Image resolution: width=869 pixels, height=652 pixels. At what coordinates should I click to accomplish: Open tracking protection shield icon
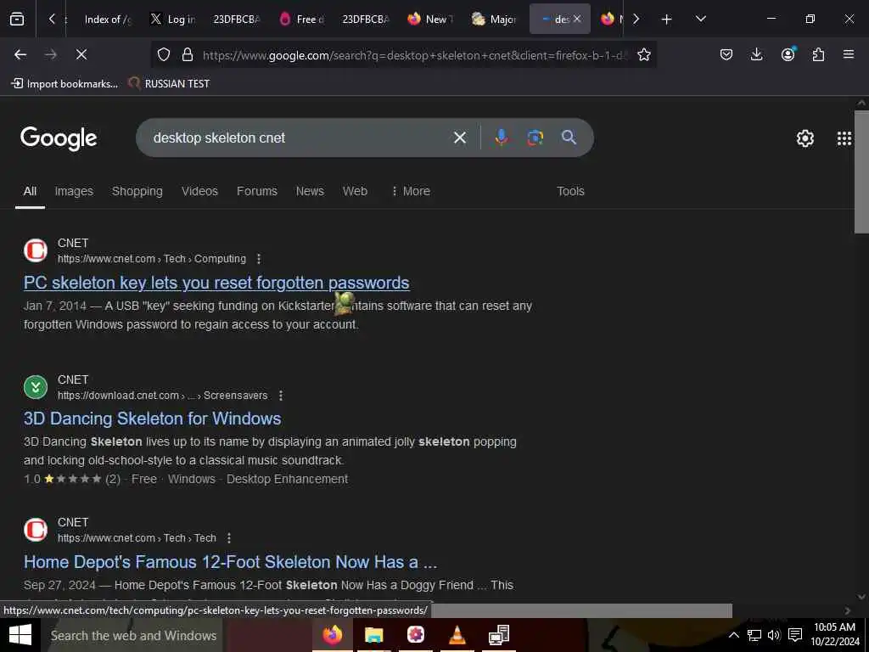click(x=164, y=54)
